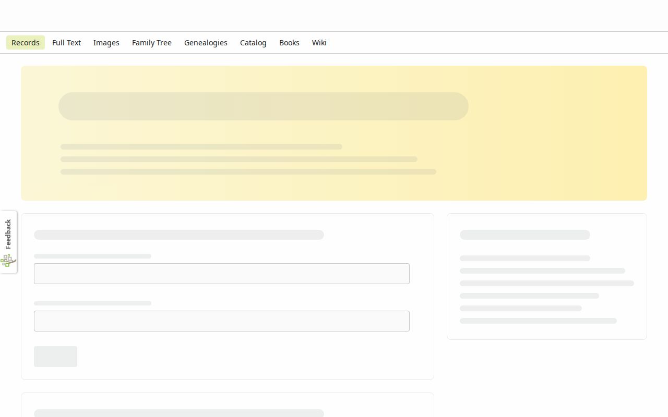Switch to the Books tab
668x417 pixels.
point(289,43)
